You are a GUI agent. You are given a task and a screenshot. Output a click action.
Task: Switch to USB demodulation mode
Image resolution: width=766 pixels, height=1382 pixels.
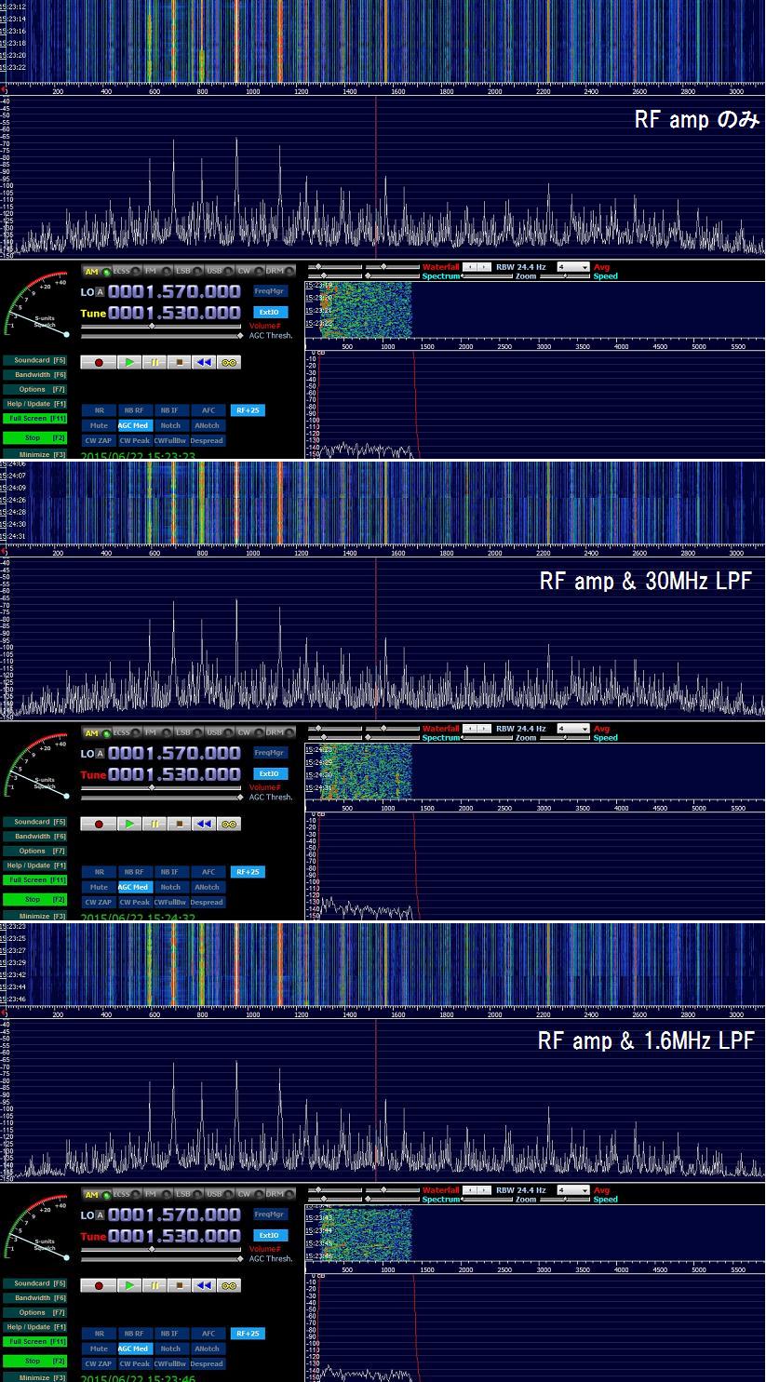(x=214, y=269)
